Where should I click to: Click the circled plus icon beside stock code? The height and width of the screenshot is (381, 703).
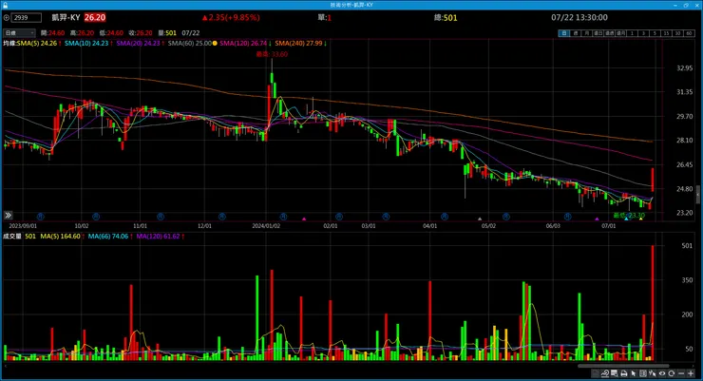(x=7, y=18)
